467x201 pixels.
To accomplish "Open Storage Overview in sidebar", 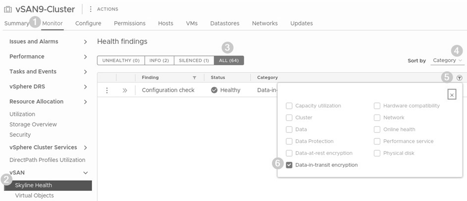I will tap(33, 124).
